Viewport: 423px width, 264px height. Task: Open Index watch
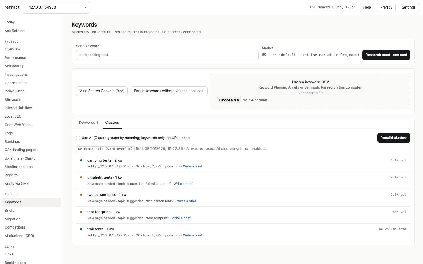click(31, 91)
